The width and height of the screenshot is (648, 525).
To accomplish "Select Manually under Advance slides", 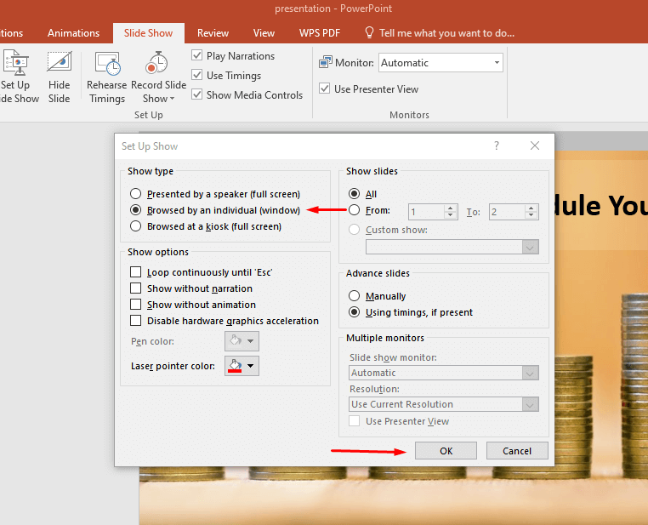I will [x=355, y=296].
